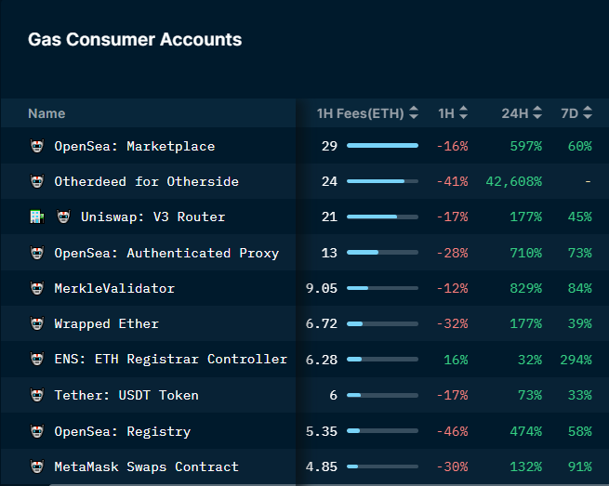Click the fee bar for Otherdeed for Otherside
This screenshot has height=486, width=609.
tap(382, 181)
